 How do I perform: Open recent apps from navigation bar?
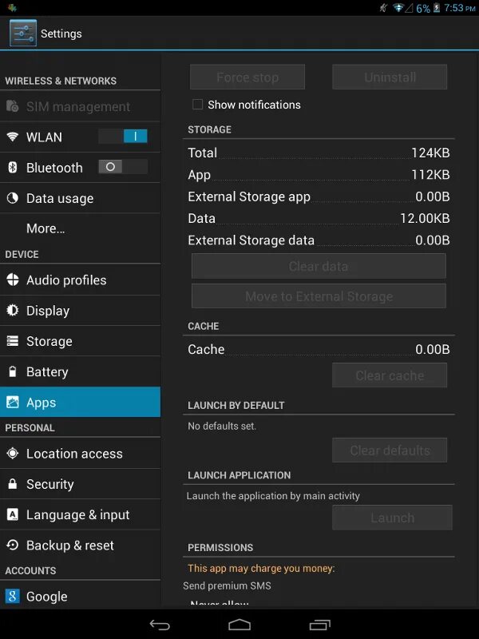point(319,625)
